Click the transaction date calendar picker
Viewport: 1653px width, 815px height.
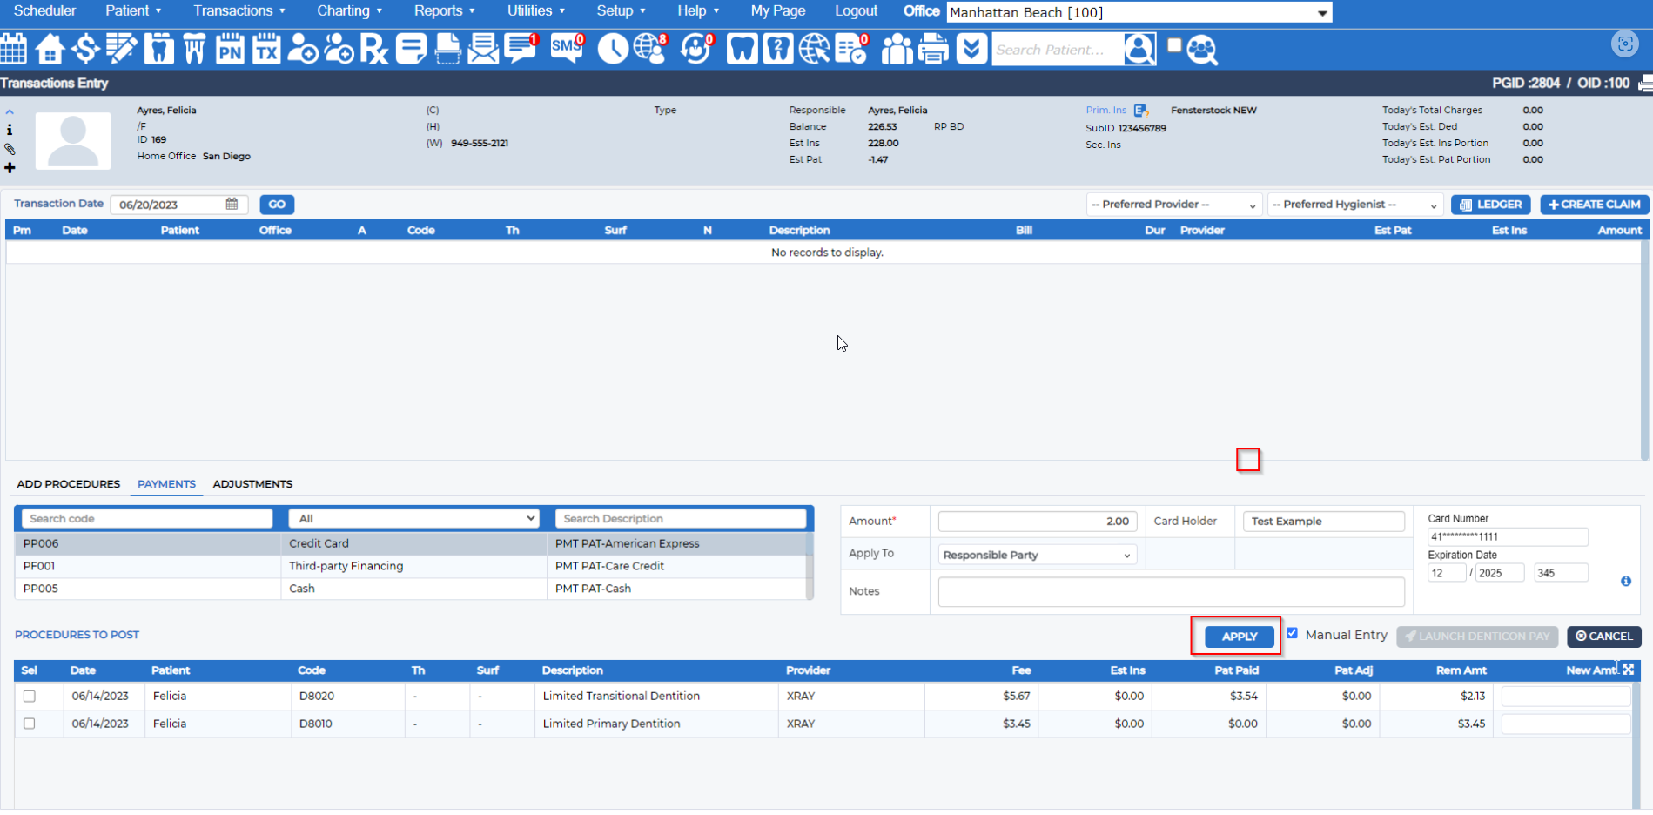click(232, 204)
